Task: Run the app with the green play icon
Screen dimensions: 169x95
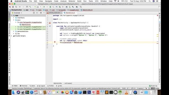Action: pyautogui.click(x=44, y=7)
